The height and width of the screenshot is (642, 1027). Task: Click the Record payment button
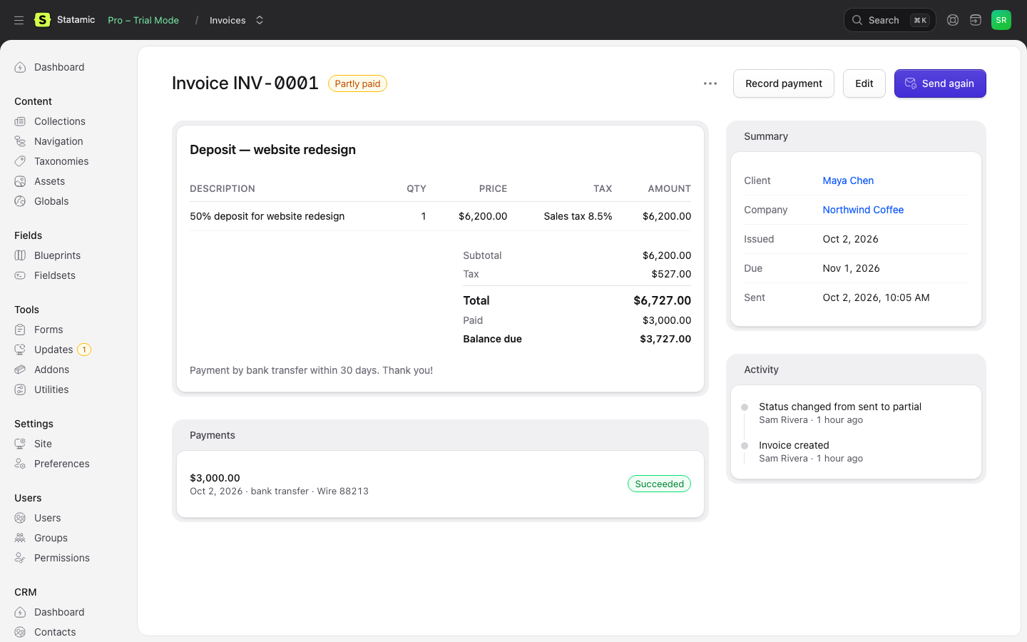point(784,83)
